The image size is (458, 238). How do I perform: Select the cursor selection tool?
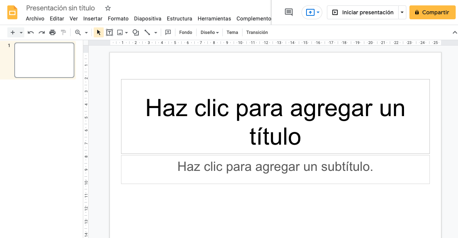pyautogui.click(x=99, y=32)
